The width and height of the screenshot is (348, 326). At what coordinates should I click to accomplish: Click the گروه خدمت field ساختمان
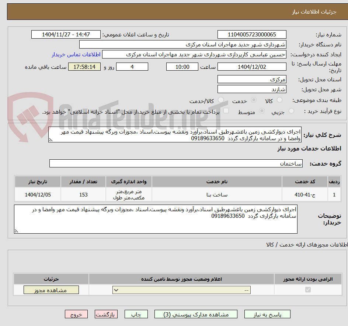176,163
